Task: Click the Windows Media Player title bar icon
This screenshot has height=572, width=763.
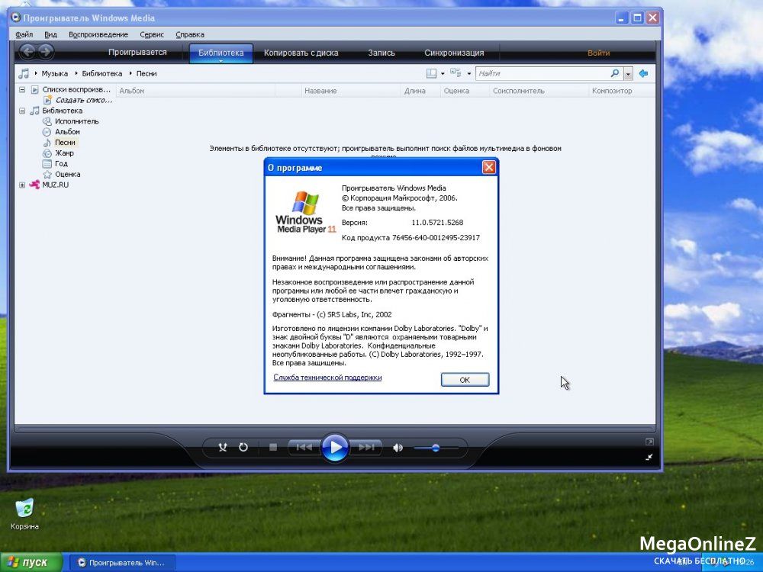Action: [x=15, y=18]
